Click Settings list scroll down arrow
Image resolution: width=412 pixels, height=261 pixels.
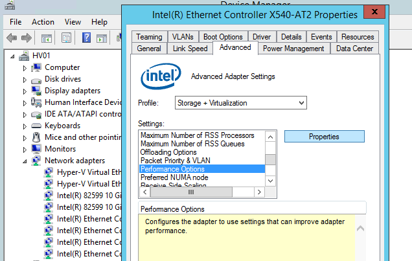[270, 181]
